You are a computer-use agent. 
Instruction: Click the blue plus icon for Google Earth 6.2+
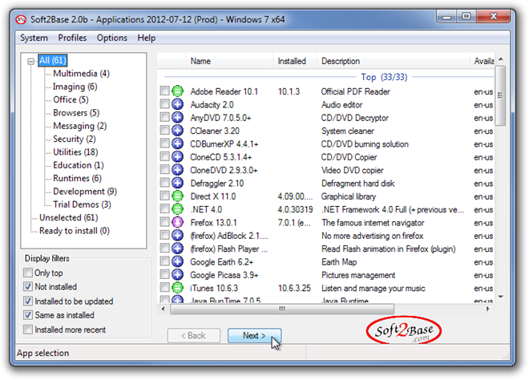point(177,261)
